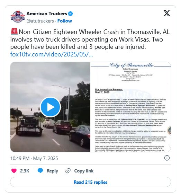180x196 pixels.
Task: Open the tweet info circle icon
Action: 167,158
